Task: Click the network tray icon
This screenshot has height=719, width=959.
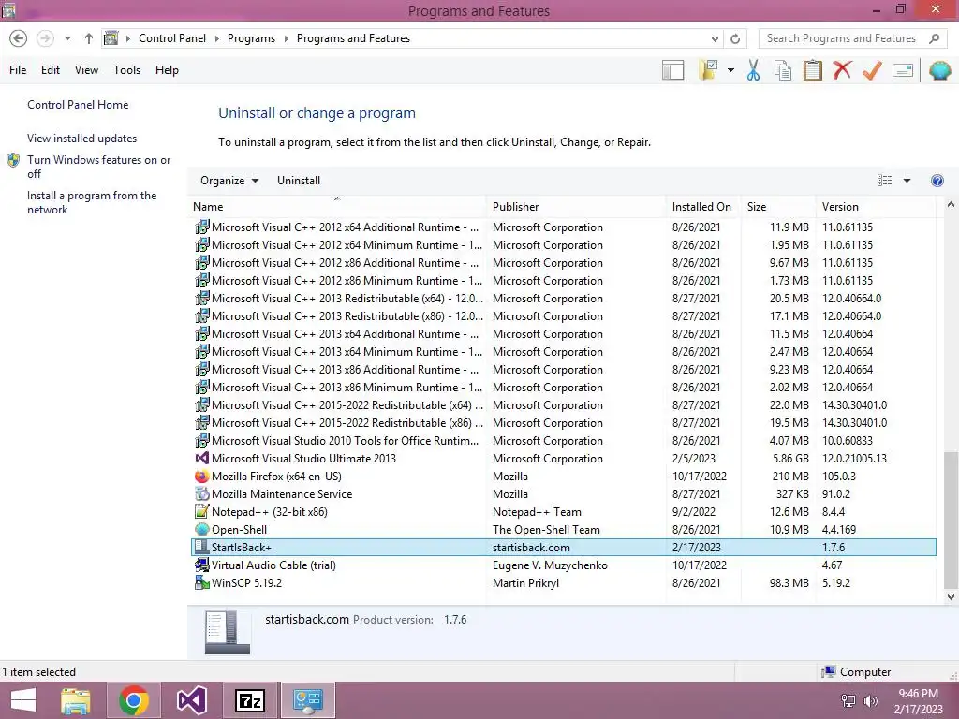Action: click(848, 701)
